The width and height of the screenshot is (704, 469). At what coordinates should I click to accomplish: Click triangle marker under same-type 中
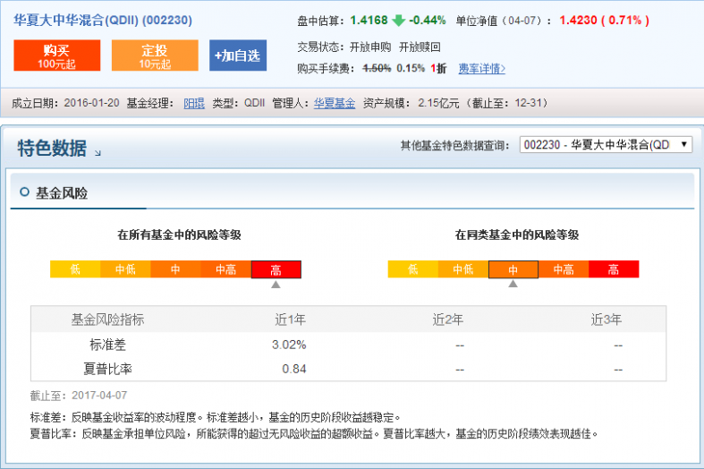513,284
